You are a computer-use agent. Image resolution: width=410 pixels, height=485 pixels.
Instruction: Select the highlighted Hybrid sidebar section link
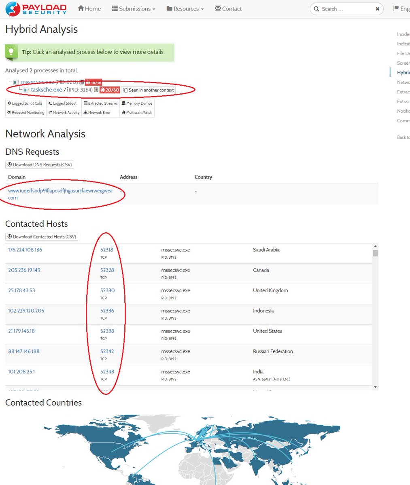(403, 73)
